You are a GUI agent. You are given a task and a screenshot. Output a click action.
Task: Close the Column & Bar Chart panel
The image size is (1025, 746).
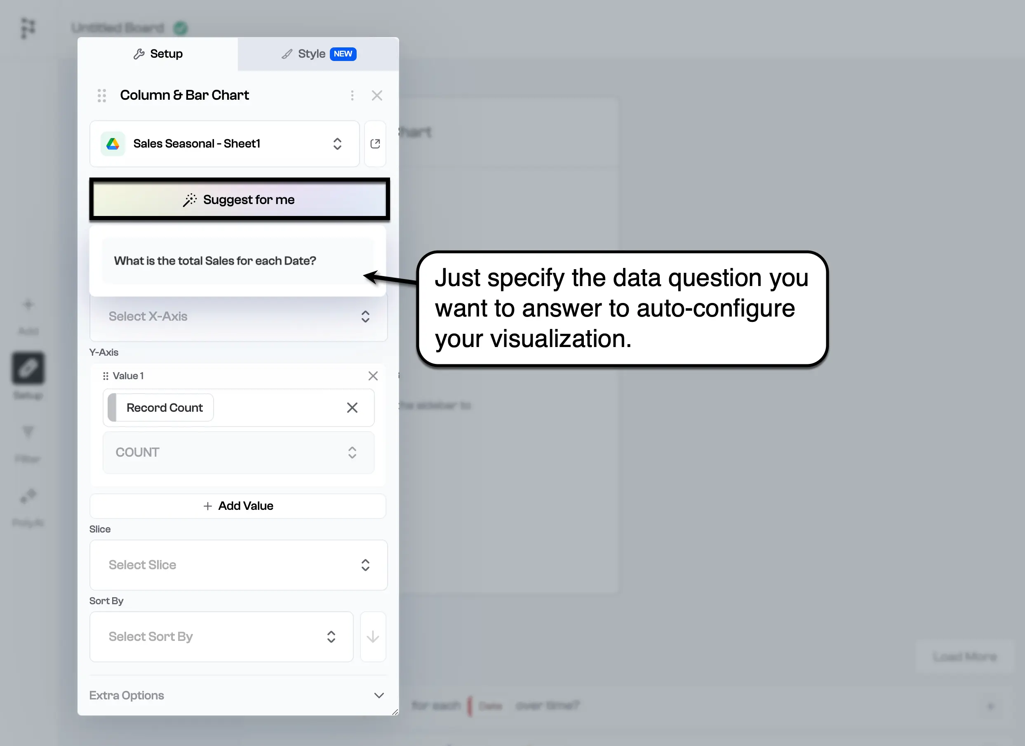pos(376,95)
